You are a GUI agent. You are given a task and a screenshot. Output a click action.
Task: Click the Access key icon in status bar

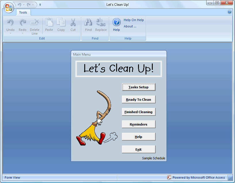pyautogui.click(x=169, y=178)
